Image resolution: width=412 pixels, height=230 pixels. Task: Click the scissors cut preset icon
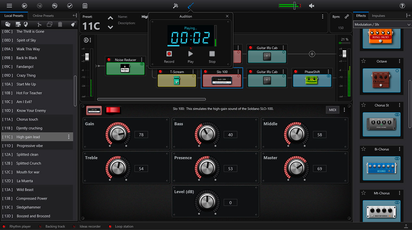click(39, 24)
